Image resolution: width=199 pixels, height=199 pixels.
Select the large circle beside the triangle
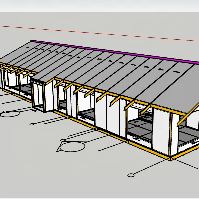(x=72, y=147)
